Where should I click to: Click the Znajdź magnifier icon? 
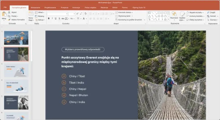tap(208, 12)
